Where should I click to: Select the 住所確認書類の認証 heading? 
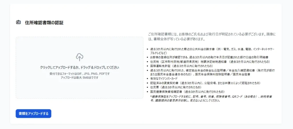(44, 23)
